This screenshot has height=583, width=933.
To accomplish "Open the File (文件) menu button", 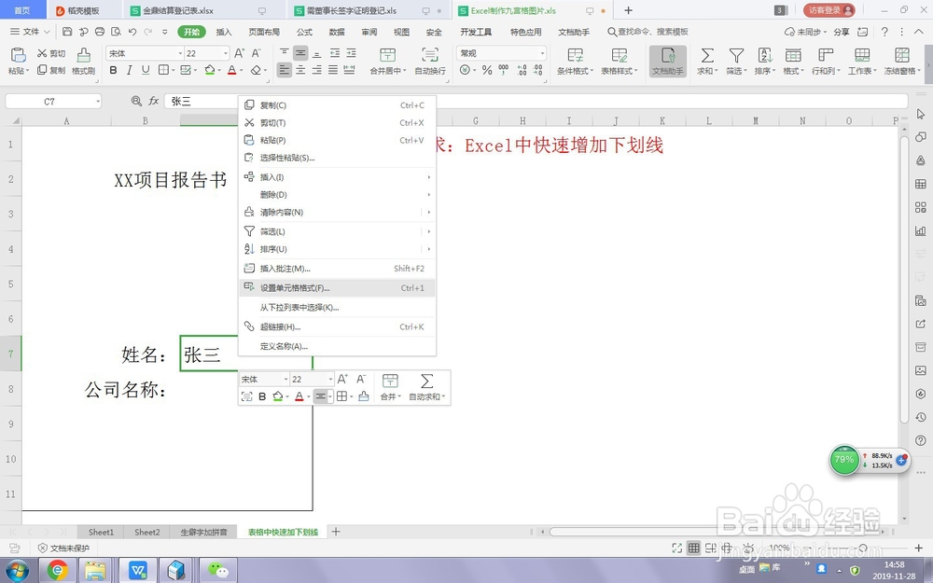I will pyautogui.click(x=31, y=32).
